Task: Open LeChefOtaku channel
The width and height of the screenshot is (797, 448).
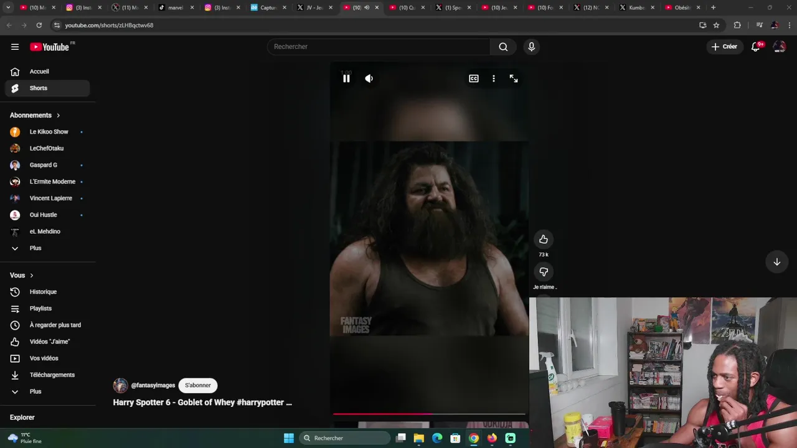Action: coord(47,148)
